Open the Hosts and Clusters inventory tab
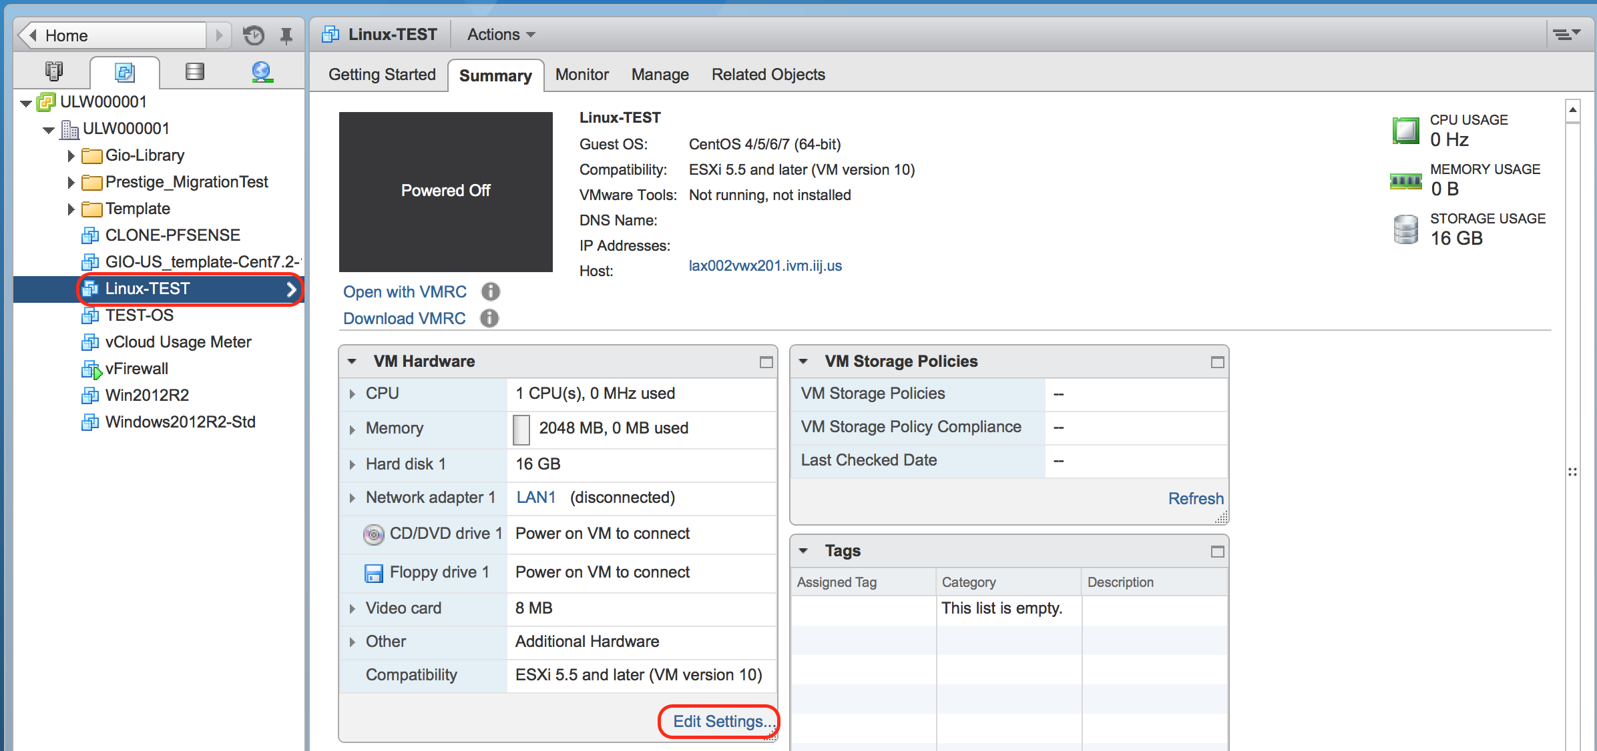The width and height of the screenshot is (1597, 751). coord(54,71)
